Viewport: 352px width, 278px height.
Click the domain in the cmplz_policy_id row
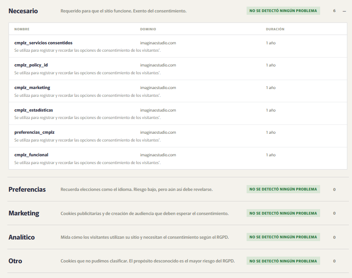click(x=158, y=65)
